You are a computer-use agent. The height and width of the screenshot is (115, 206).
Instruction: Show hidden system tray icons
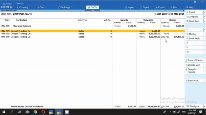[x=170, y=112]
